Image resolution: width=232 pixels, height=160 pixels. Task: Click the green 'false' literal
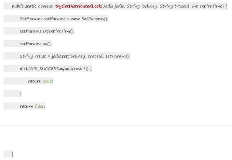[39, 106]
